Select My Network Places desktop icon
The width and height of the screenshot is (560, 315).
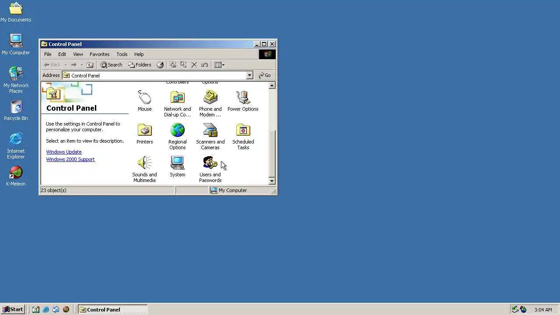(16, 80)
